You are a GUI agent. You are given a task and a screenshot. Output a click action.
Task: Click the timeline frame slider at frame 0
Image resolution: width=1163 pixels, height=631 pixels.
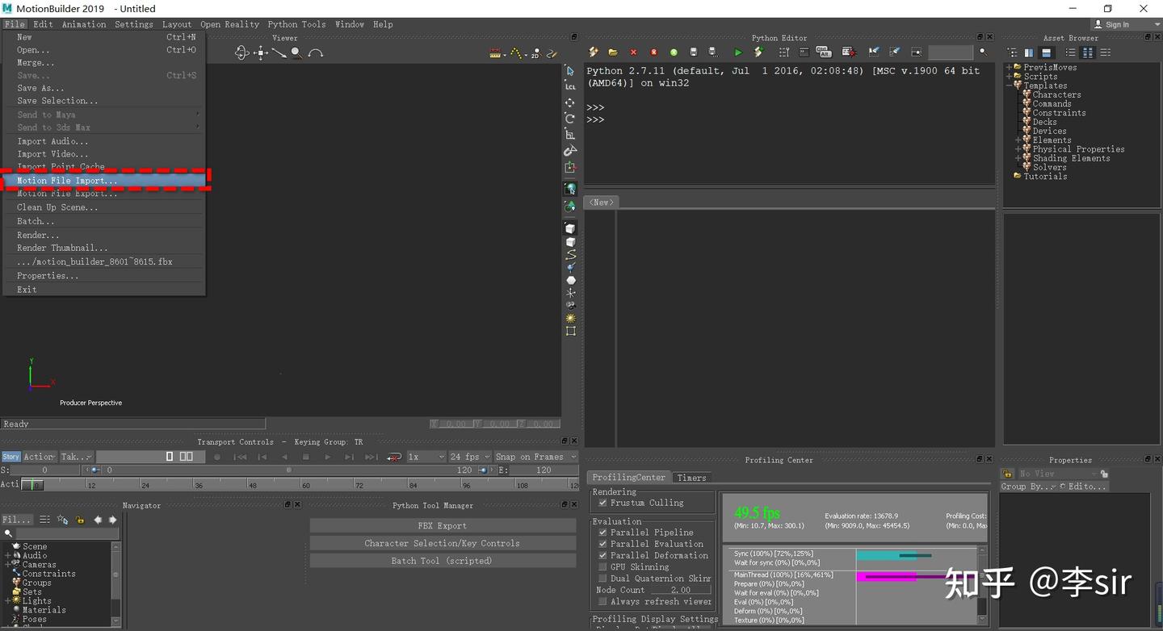click(x=33, y=485)
